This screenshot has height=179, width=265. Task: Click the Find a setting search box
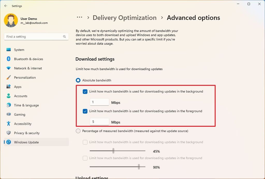[36, 36]
